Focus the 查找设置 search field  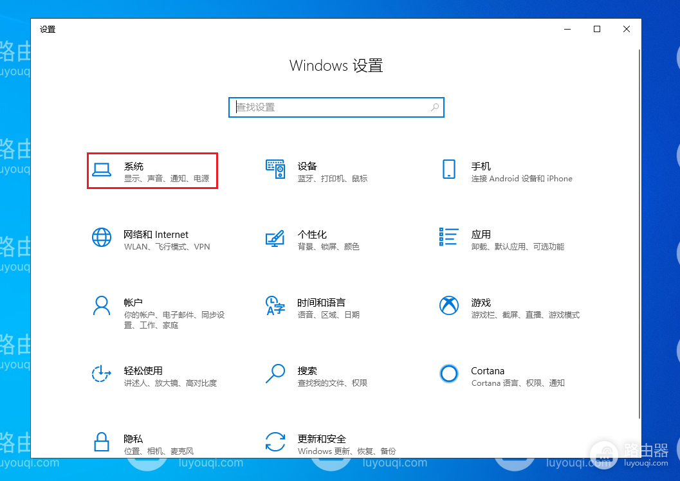336,107
